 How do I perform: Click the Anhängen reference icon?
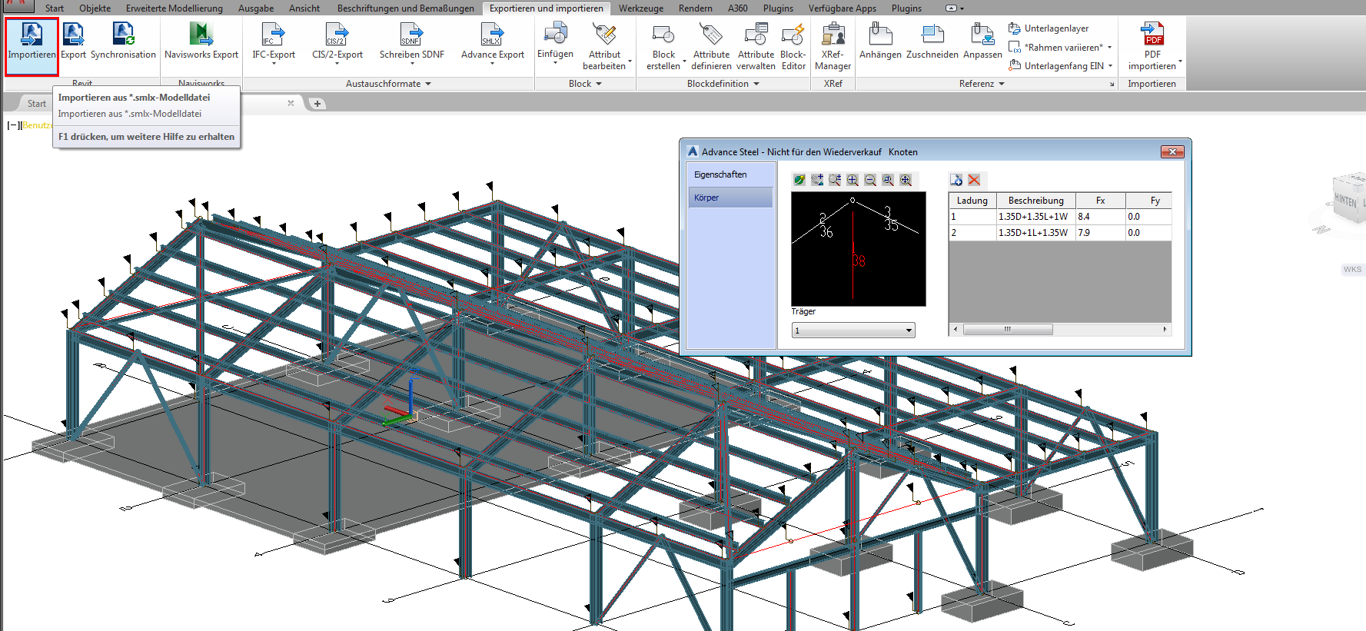coord(880,33)
